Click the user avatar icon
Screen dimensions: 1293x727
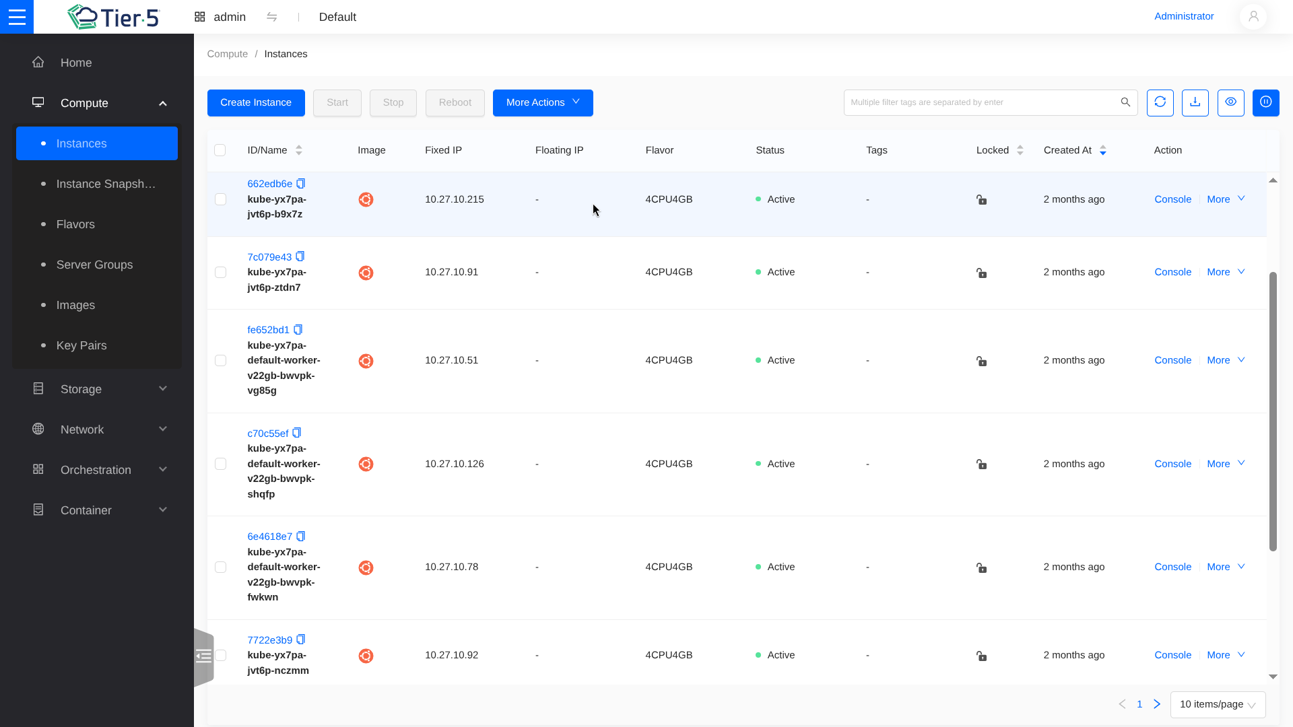(x=1253, y=17)
